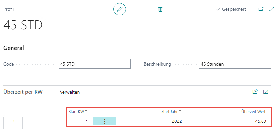Screen dimensions: 275x129
Task: Collapse the General section heading
Action: tap(13, 48)
